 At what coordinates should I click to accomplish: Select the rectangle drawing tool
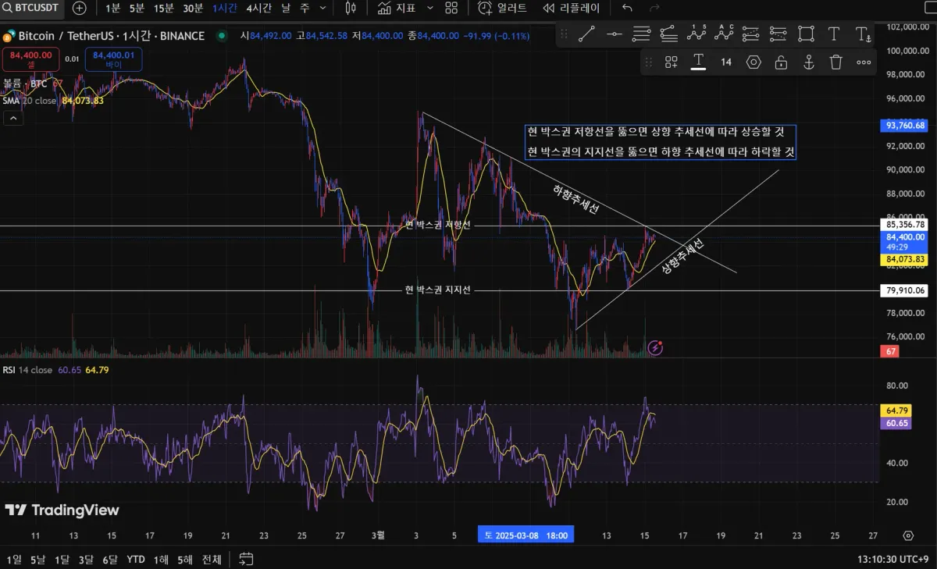[x=806, y=34]
